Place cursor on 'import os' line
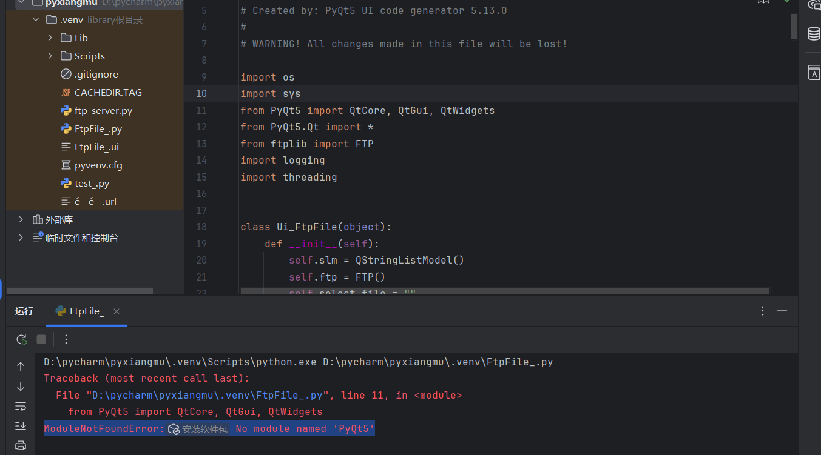The width and height of the screenshot is (821, 455). (267, 77)
